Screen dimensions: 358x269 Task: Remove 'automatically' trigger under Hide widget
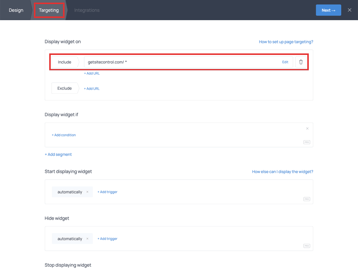tap(87, 239)
